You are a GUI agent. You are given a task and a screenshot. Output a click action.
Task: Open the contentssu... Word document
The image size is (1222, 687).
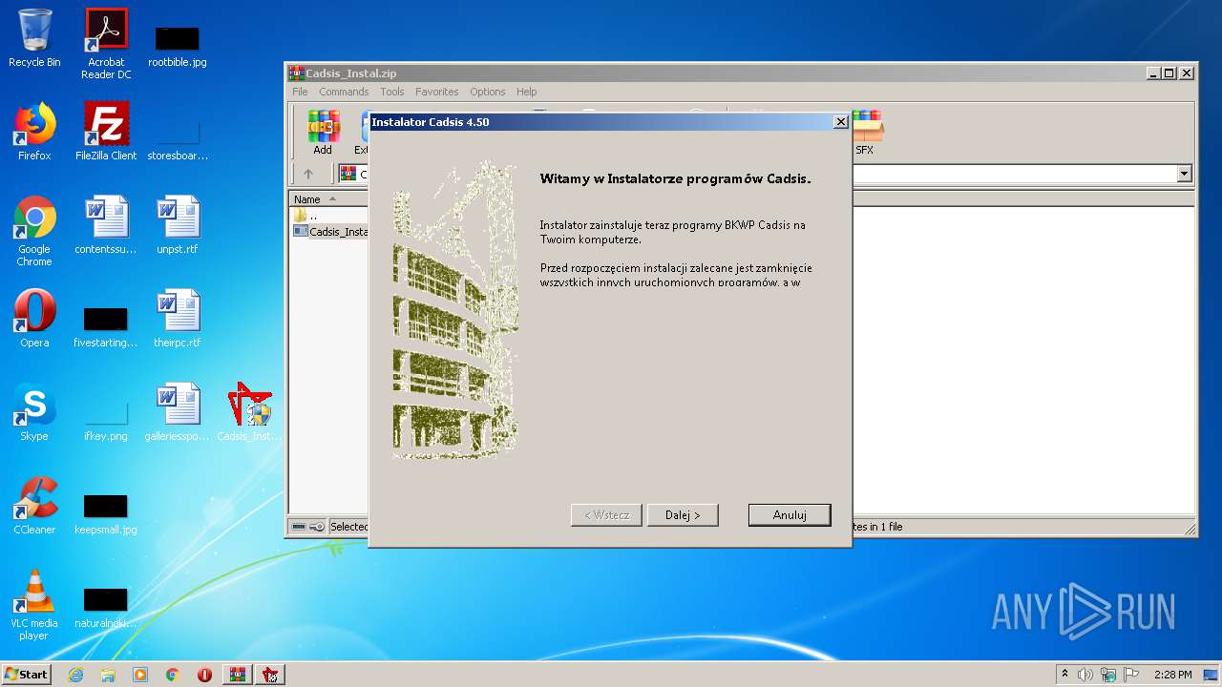click(x=106, y=225)
